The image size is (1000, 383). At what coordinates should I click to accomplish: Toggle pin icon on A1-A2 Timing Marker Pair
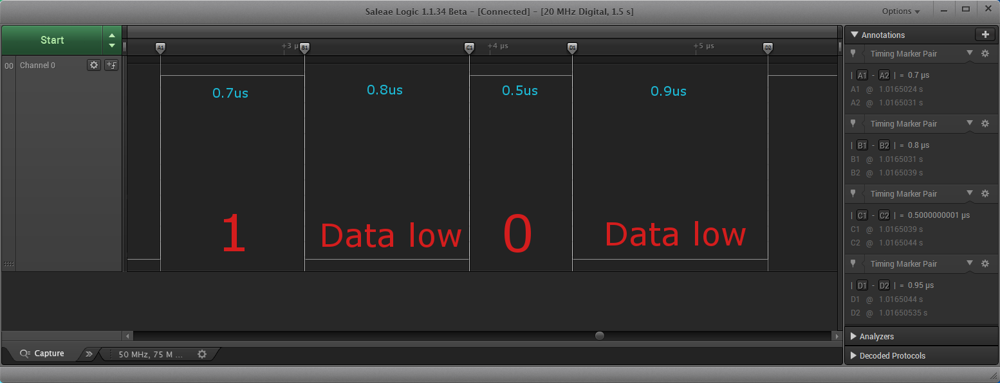coord(853,54)
